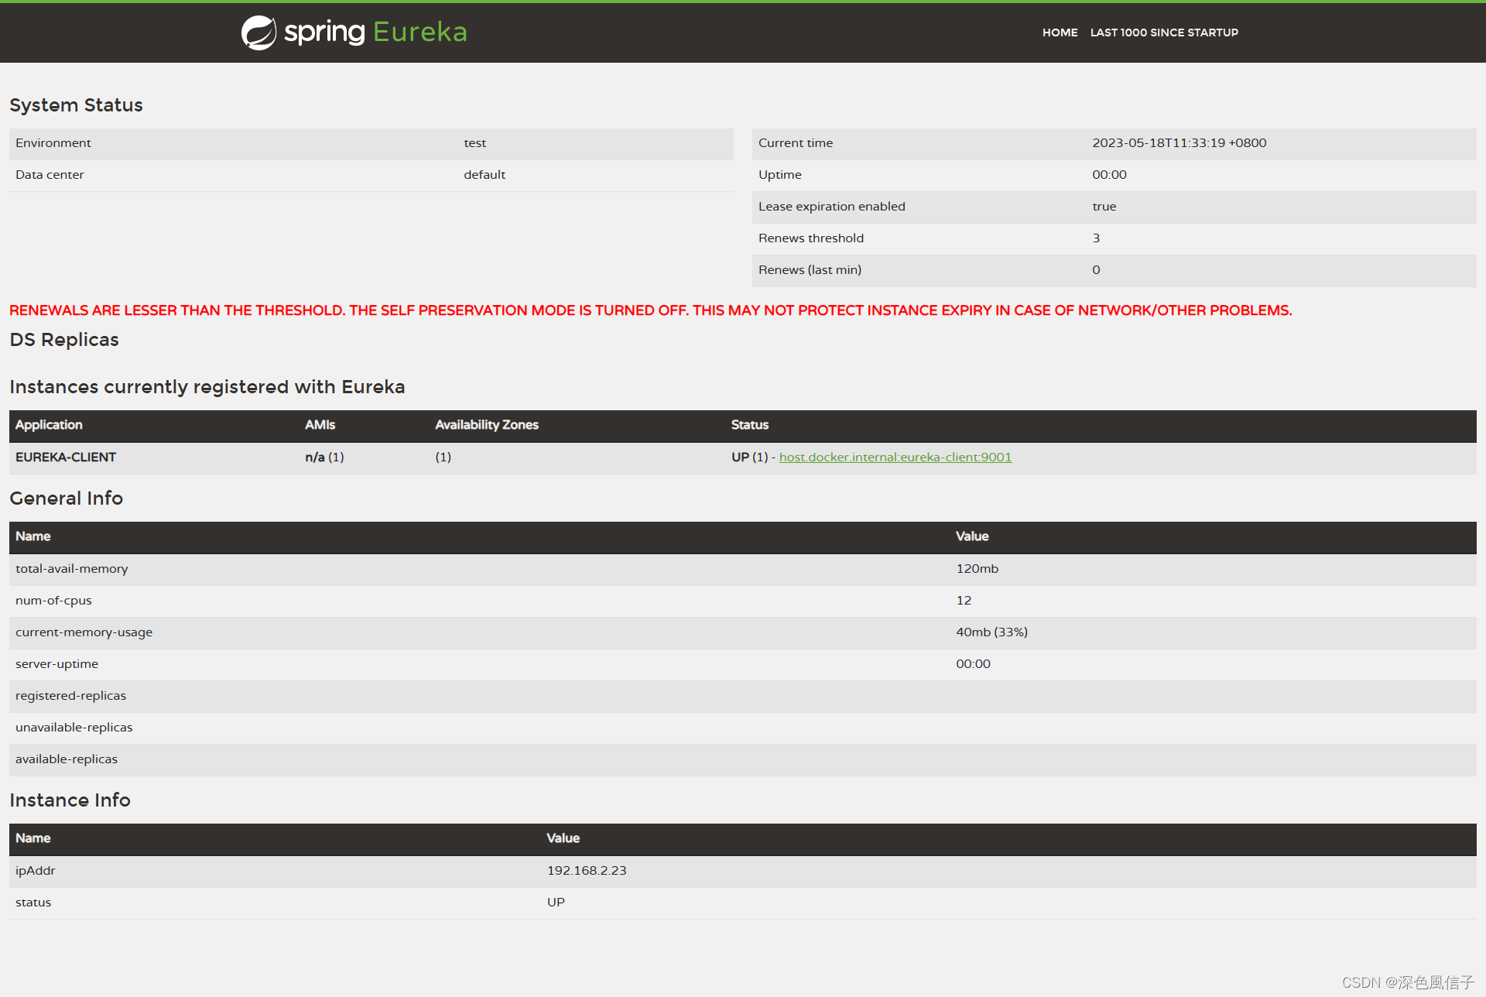Click the Application column header

pos(49,425)
